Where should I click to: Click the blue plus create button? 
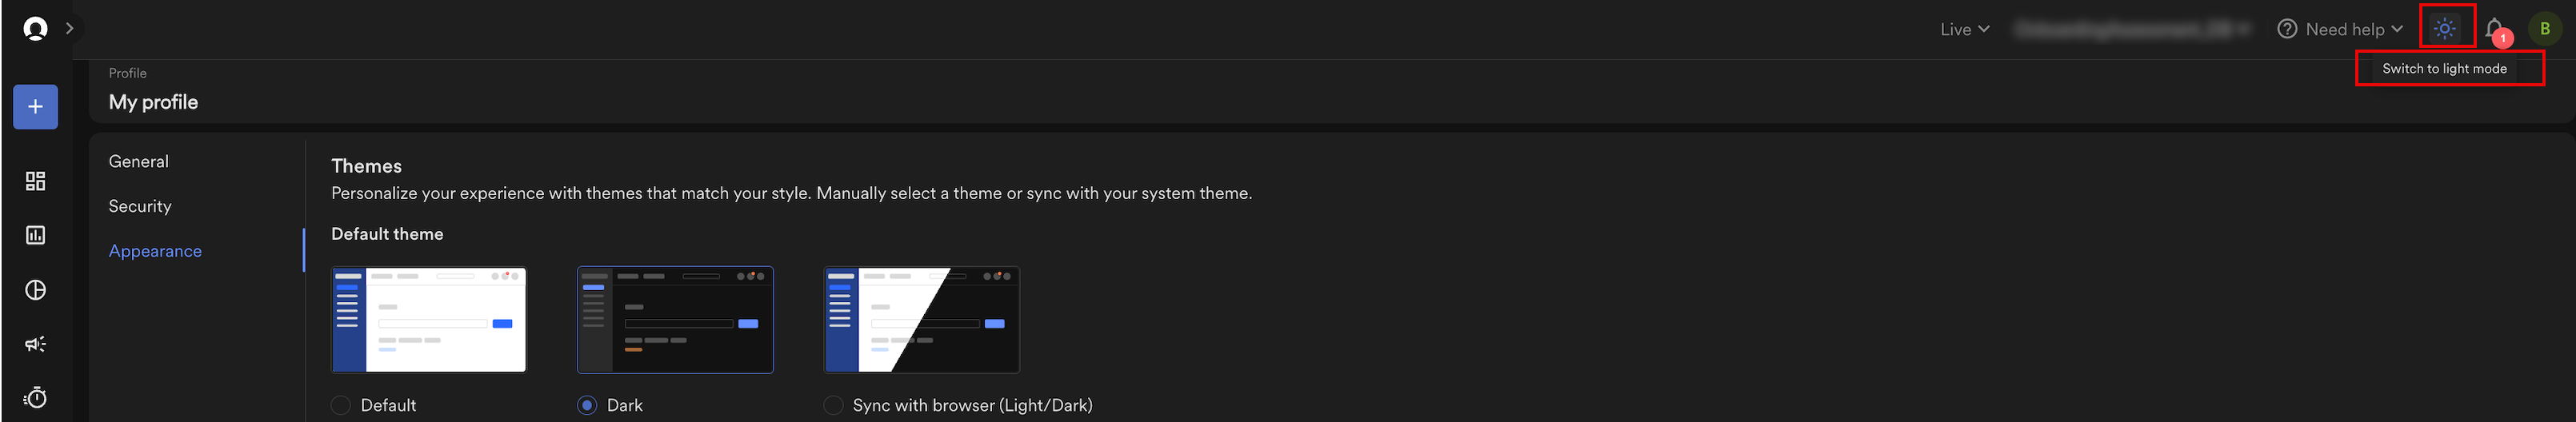coord(35,107)
